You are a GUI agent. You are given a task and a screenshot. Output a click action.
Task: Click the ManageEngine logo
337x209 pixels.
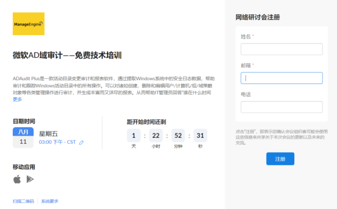coord(28,24)
